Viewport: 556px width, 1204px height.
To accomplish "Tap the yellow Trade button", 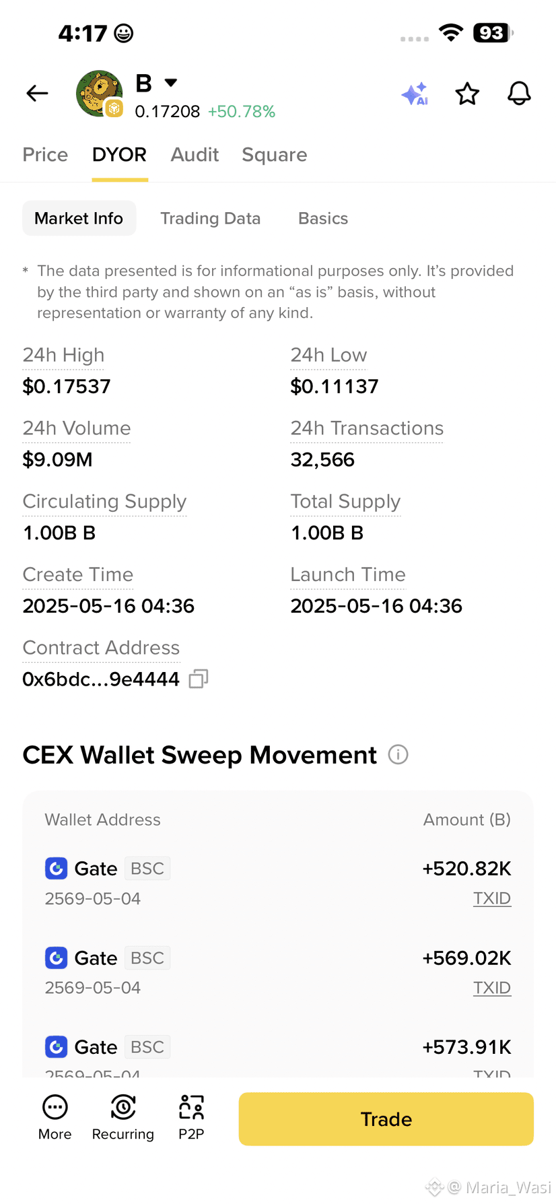I will click(x=386, y=1119).
